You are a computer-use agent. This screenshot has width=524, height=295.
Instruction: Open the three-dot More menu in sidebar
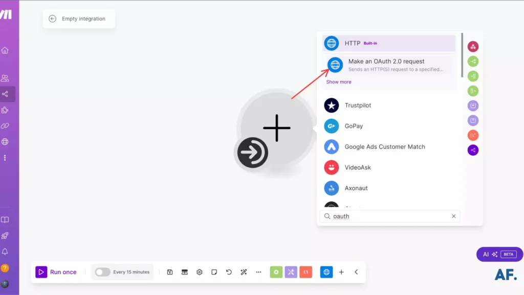(x=5, y=158)
